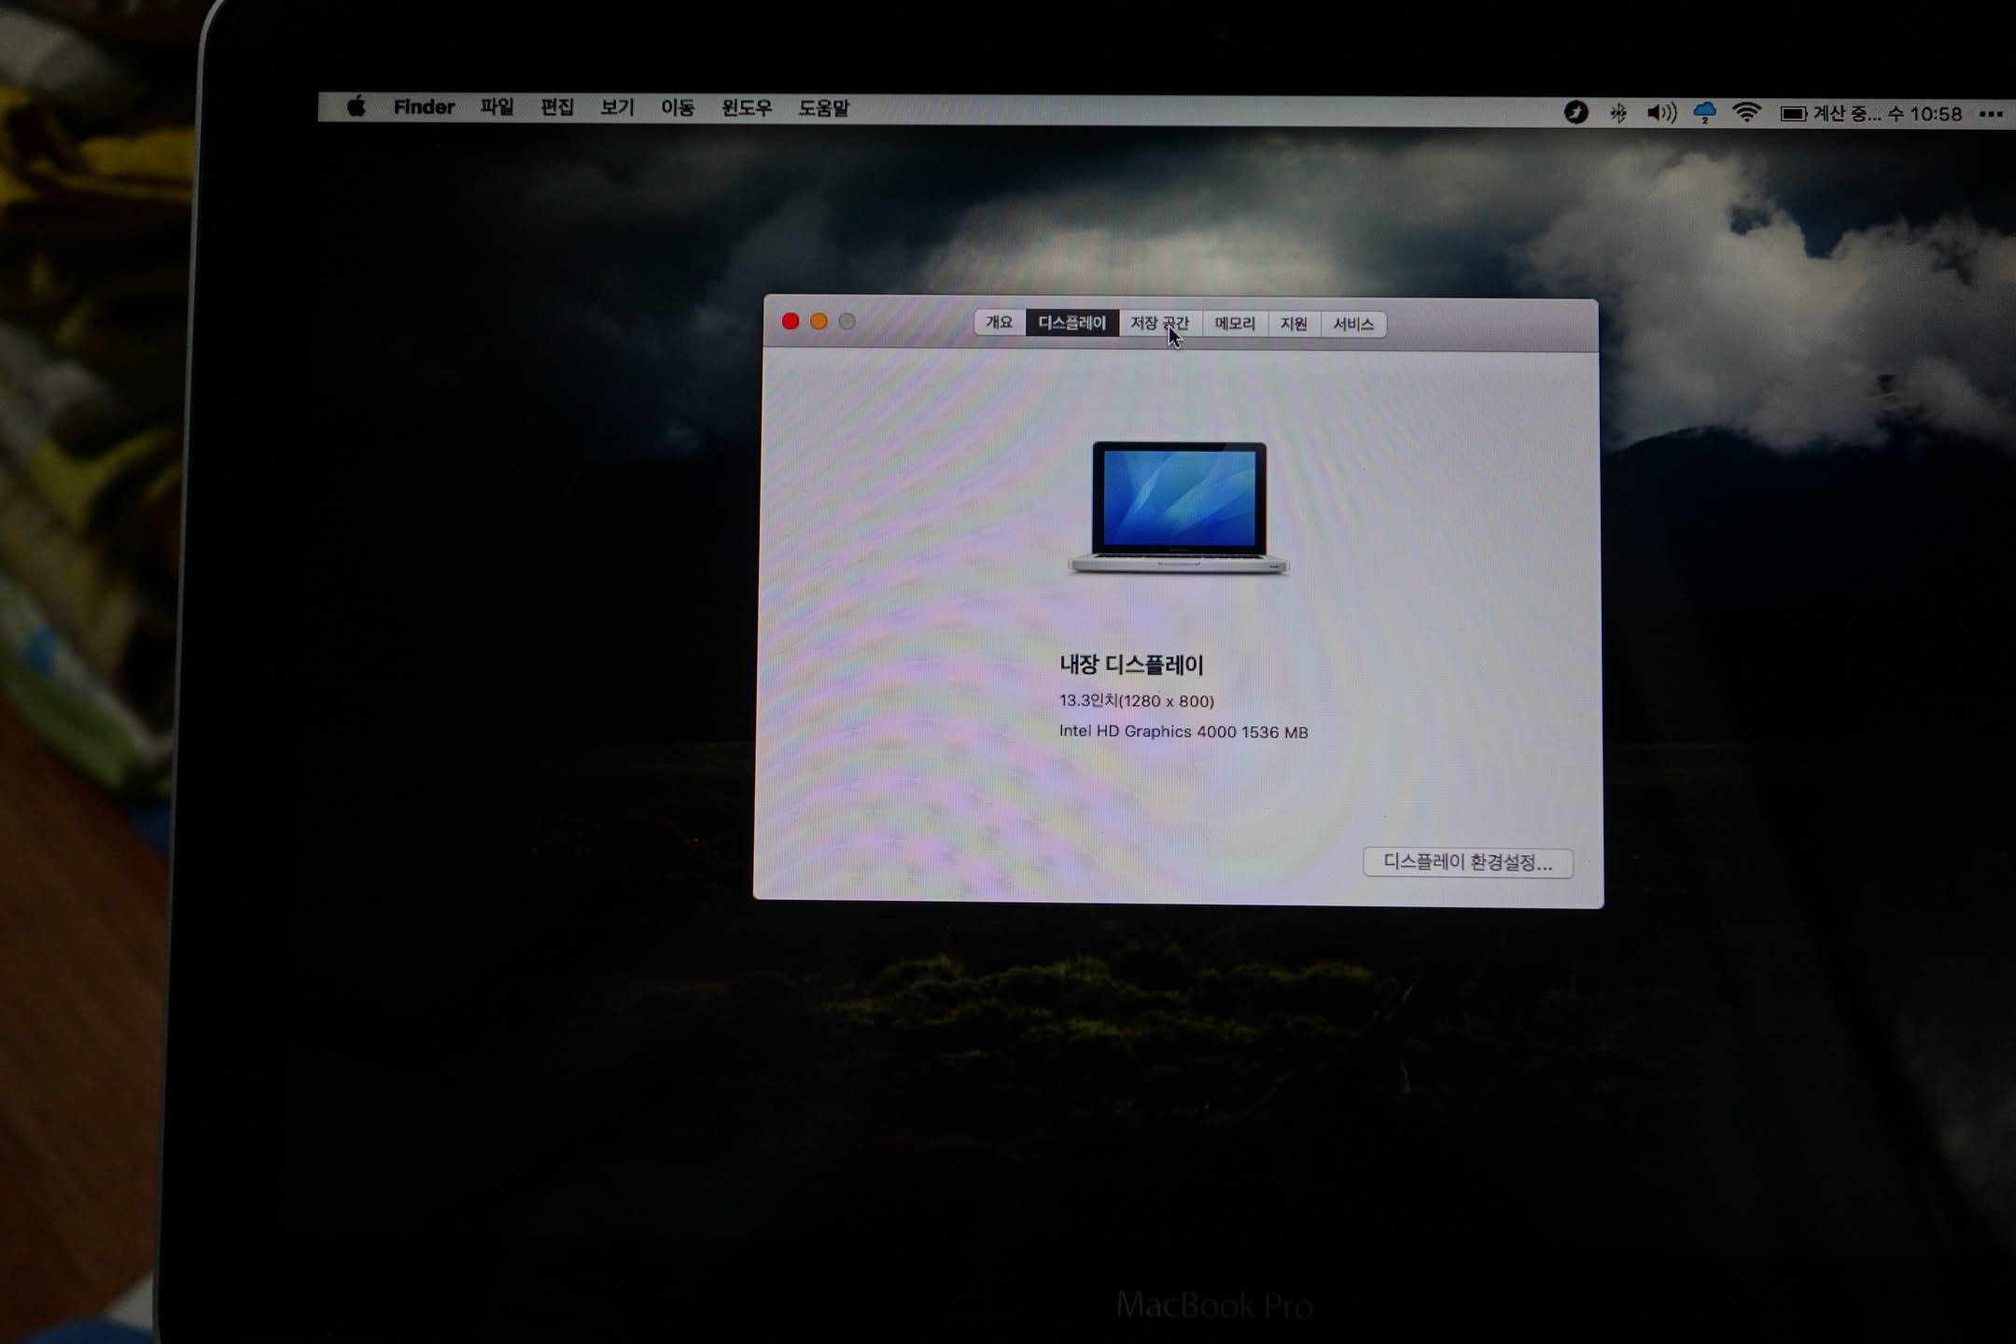Open the volume control icon

tap(1660, 113)
